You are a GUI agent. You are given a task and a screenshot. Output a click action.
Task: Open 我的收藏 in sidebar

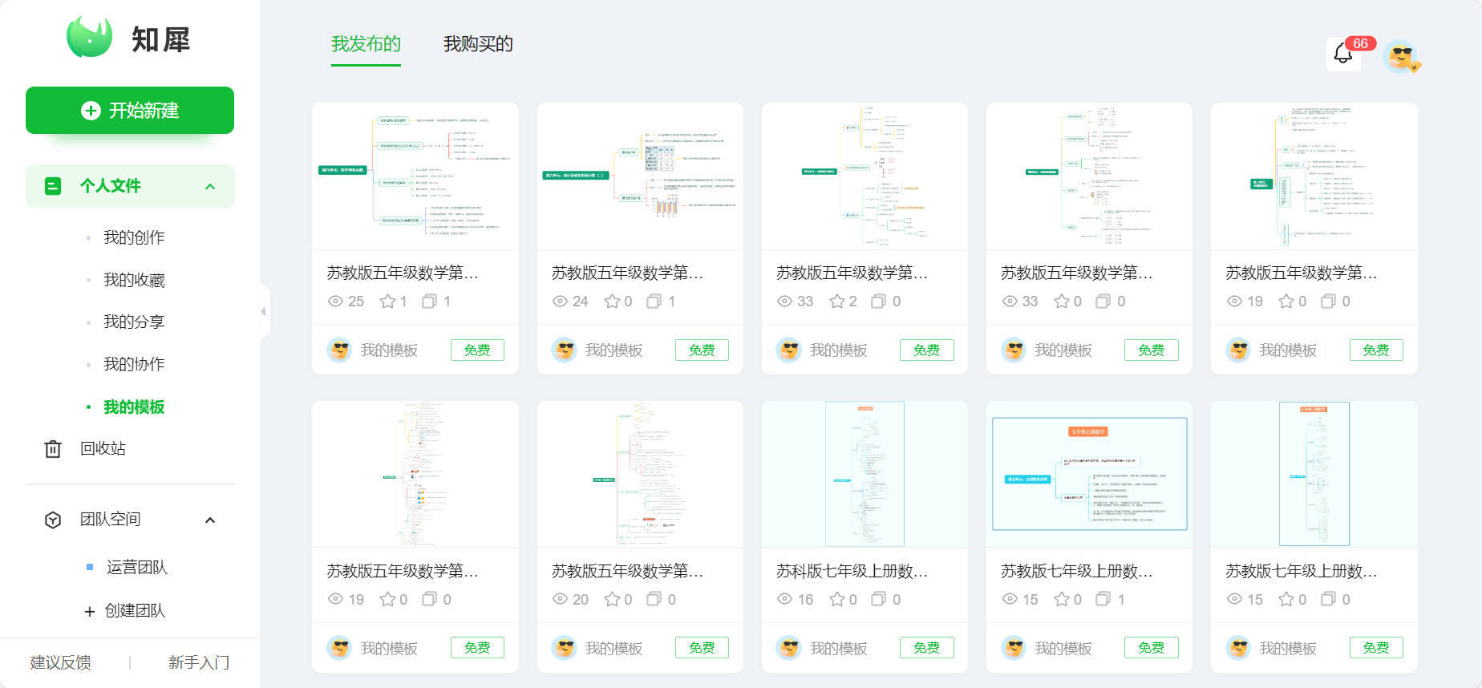pyautogui.click(x=134, y=280)
